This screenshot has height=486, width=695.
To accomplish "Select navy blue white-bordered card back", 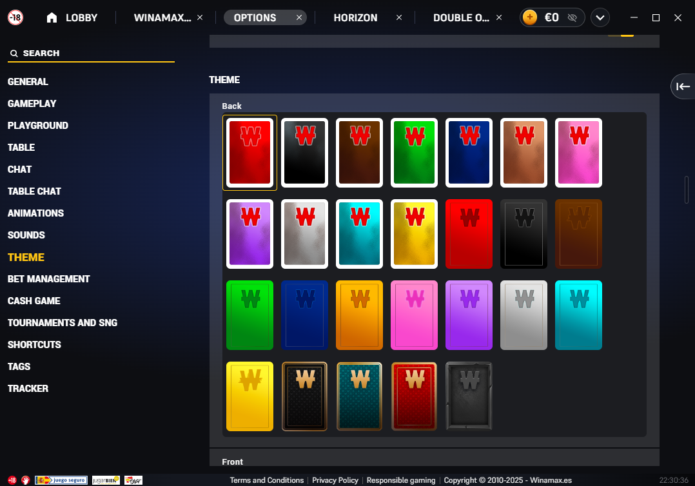I will pos(469,153).
